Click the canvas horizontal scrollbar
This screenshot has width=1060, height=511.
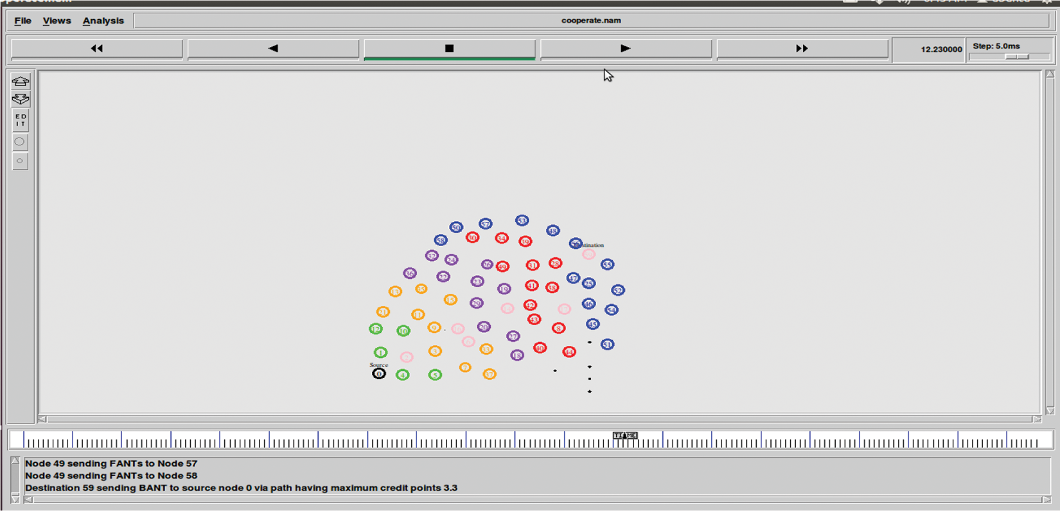point(540,419)
